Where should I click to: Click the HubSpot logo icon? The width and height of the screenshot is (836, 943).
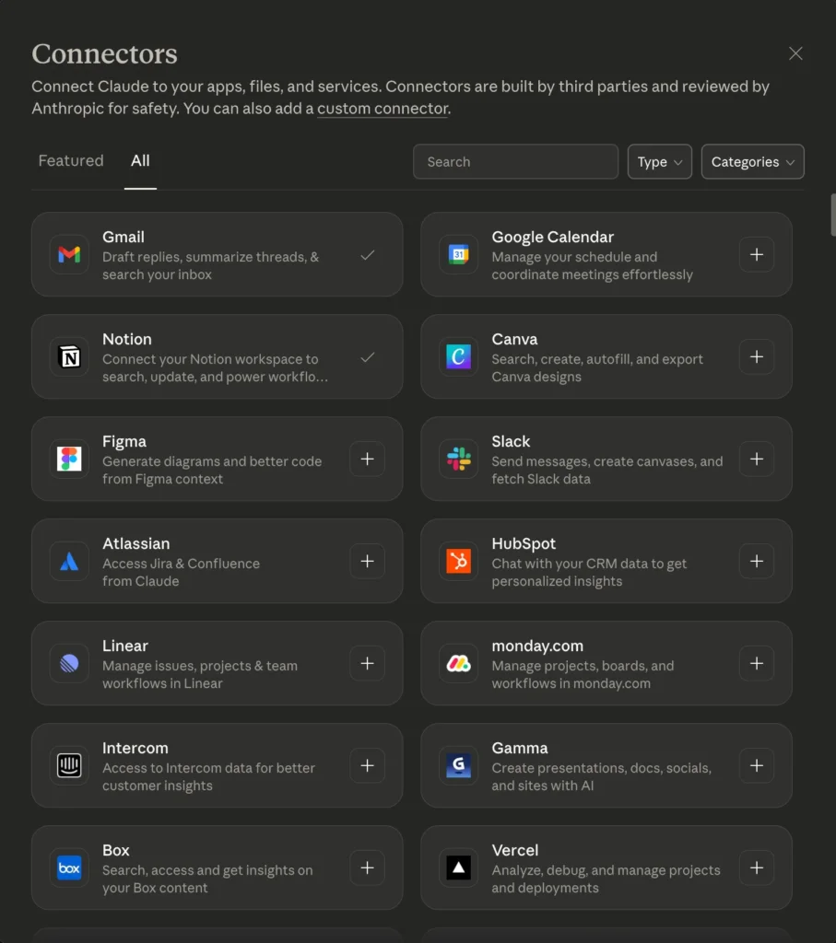click(x=458, y=562)
